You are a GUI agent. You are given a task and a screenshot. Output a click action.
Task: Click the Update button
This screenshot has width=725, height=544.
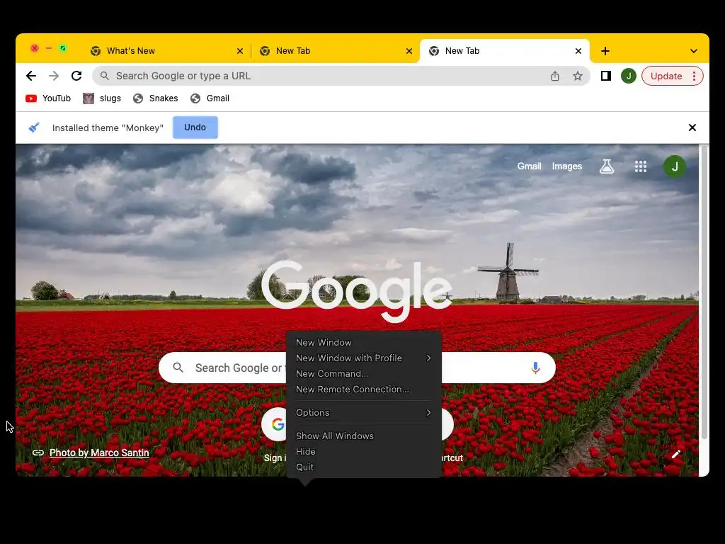pyautogui.click(x=666, y=76)
